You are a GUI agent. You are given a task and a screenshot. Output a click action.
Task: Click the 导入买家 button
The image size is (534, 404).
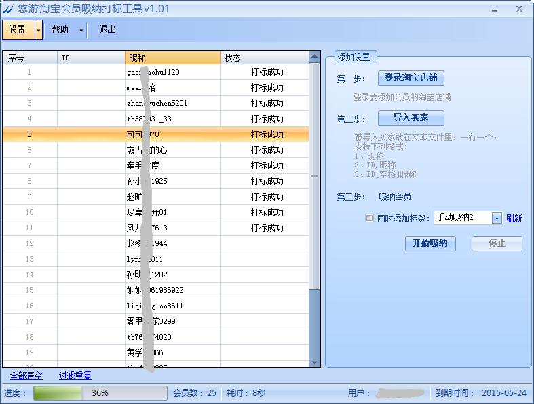pyautogui.click(x=411, y=118)
